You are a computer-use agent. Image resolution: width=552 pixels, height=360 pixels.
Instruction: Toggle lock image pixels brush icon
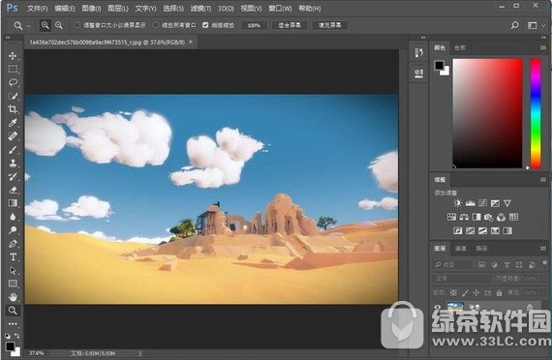click(x=465, y=293)
